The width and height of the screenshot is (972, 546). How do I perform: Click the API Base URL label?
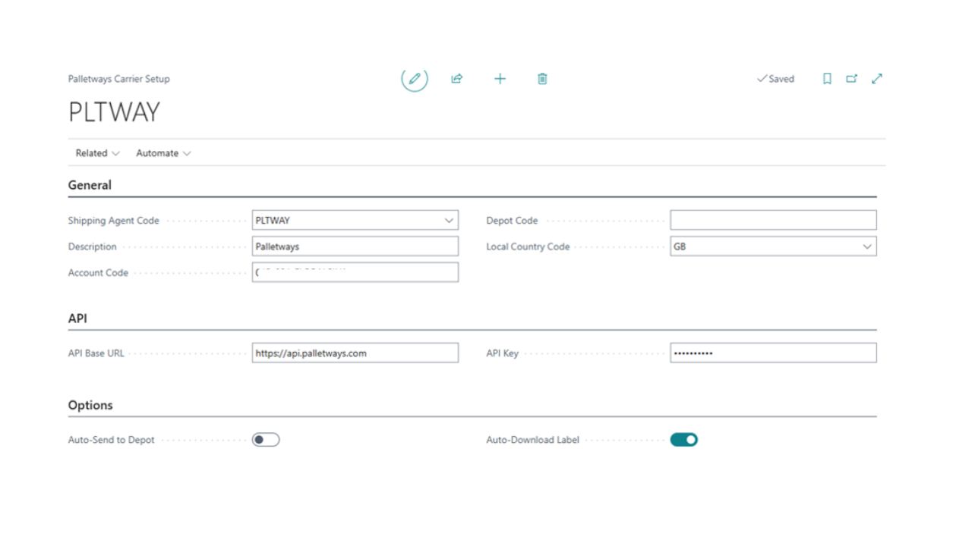point(96,353)
